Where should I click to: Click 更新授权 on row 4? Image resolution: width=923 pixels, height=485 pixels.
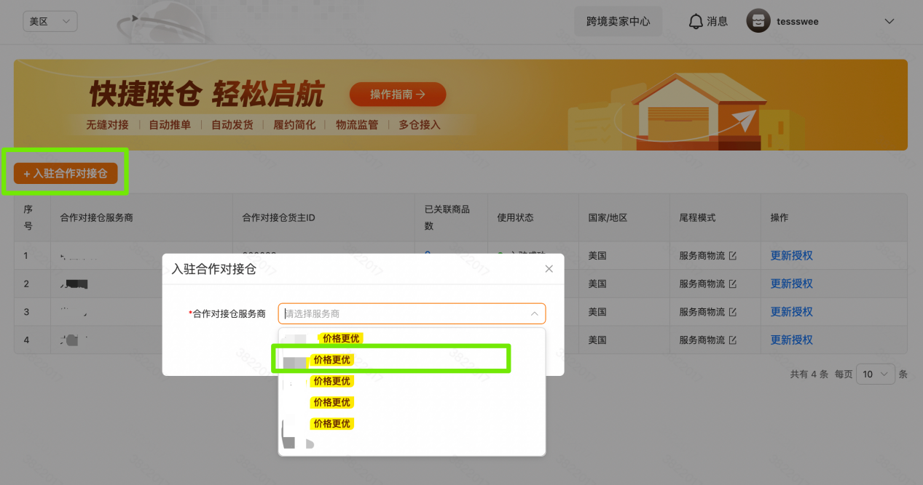pos(791,340)
